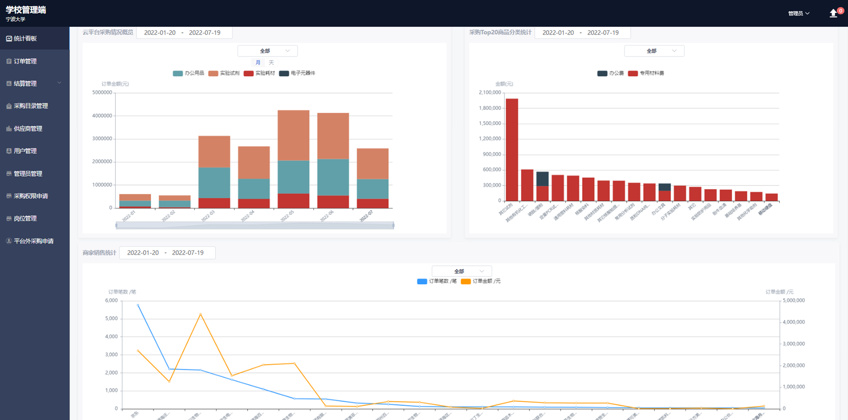Select 月 granularity in overview chart
Screen dimensions: 848x420
(258, 63)
